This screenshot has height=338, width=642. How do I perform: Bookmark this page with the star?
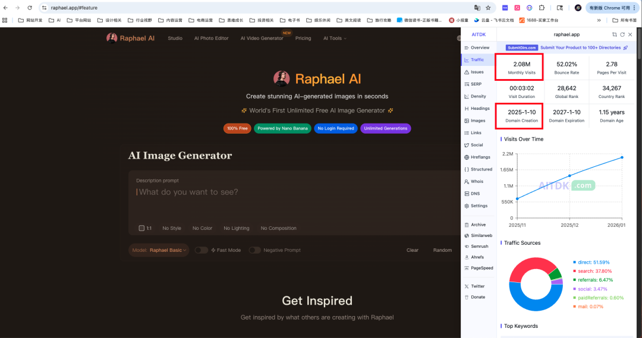point(488,8)
